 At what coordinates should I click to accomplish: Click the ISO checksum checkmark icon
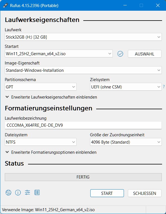[120, 53]
